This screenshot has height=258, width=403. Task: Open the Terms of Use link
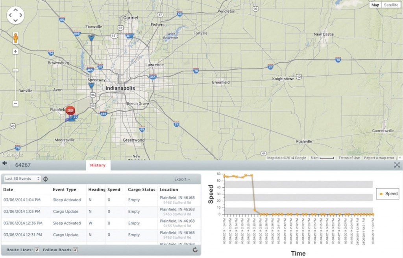click(349, 158)
